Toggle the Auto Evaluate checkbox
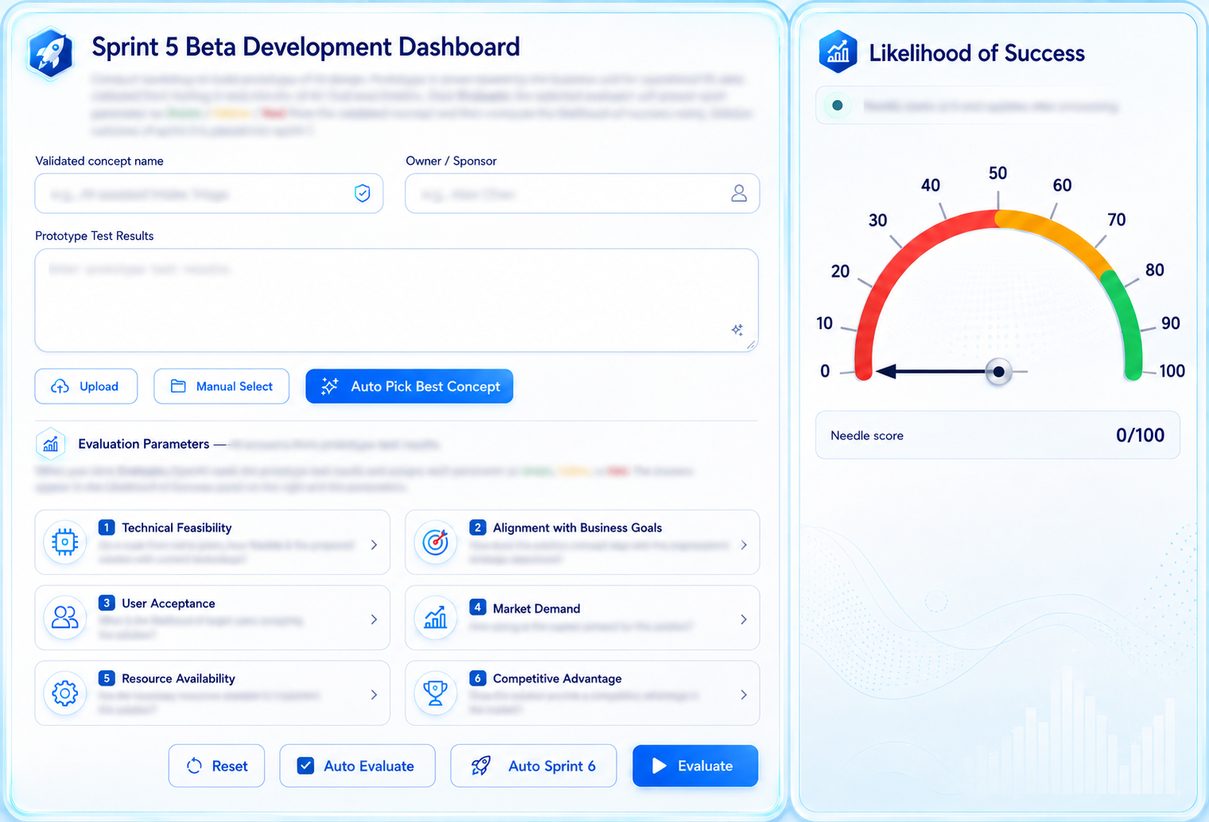This screenshot has height=822, width=1209. click(x=305, y=766)
